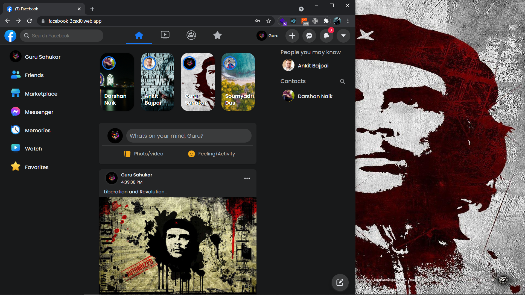Open Watch from the left sidebar
Image resolution: width=525 pixels, height=295 pixels.
click(27, 149)
